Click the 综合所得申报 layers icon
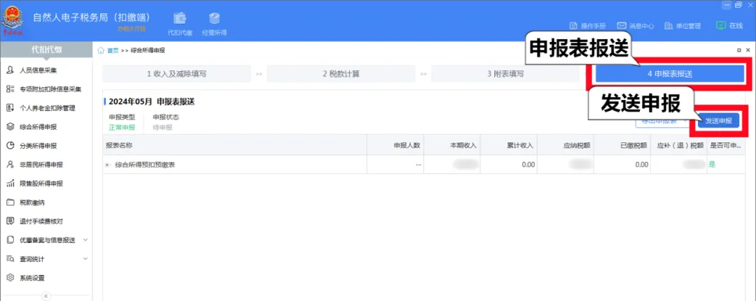The height and width of the screenshot is (301, 756). point(10,127)
